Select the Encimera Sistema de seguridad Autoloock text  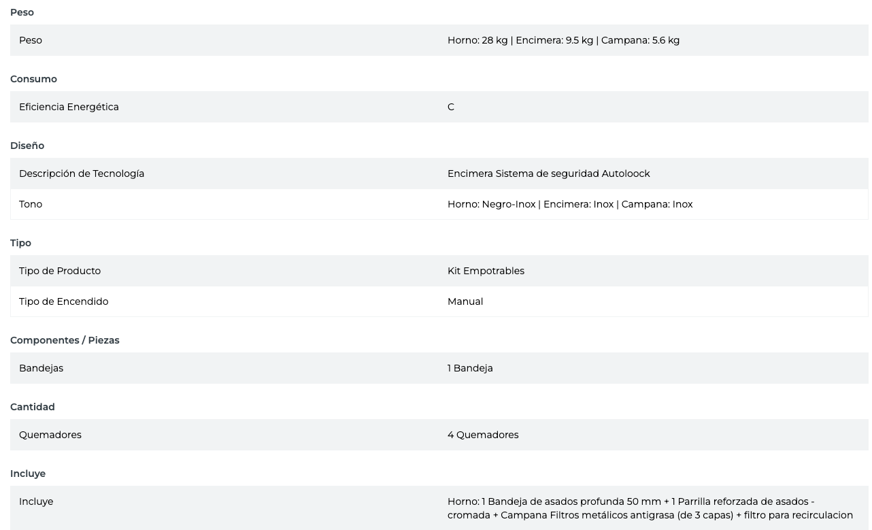point(548,173)
